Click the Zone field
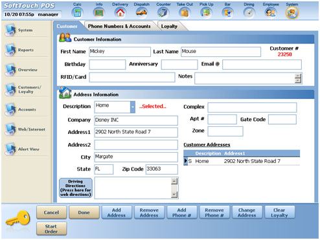The image size is (320, 240). pos(225,131)
